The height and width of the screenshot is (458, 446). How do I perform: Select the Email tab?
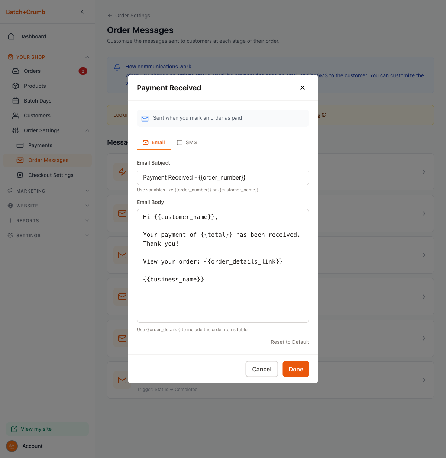[154, 142]
